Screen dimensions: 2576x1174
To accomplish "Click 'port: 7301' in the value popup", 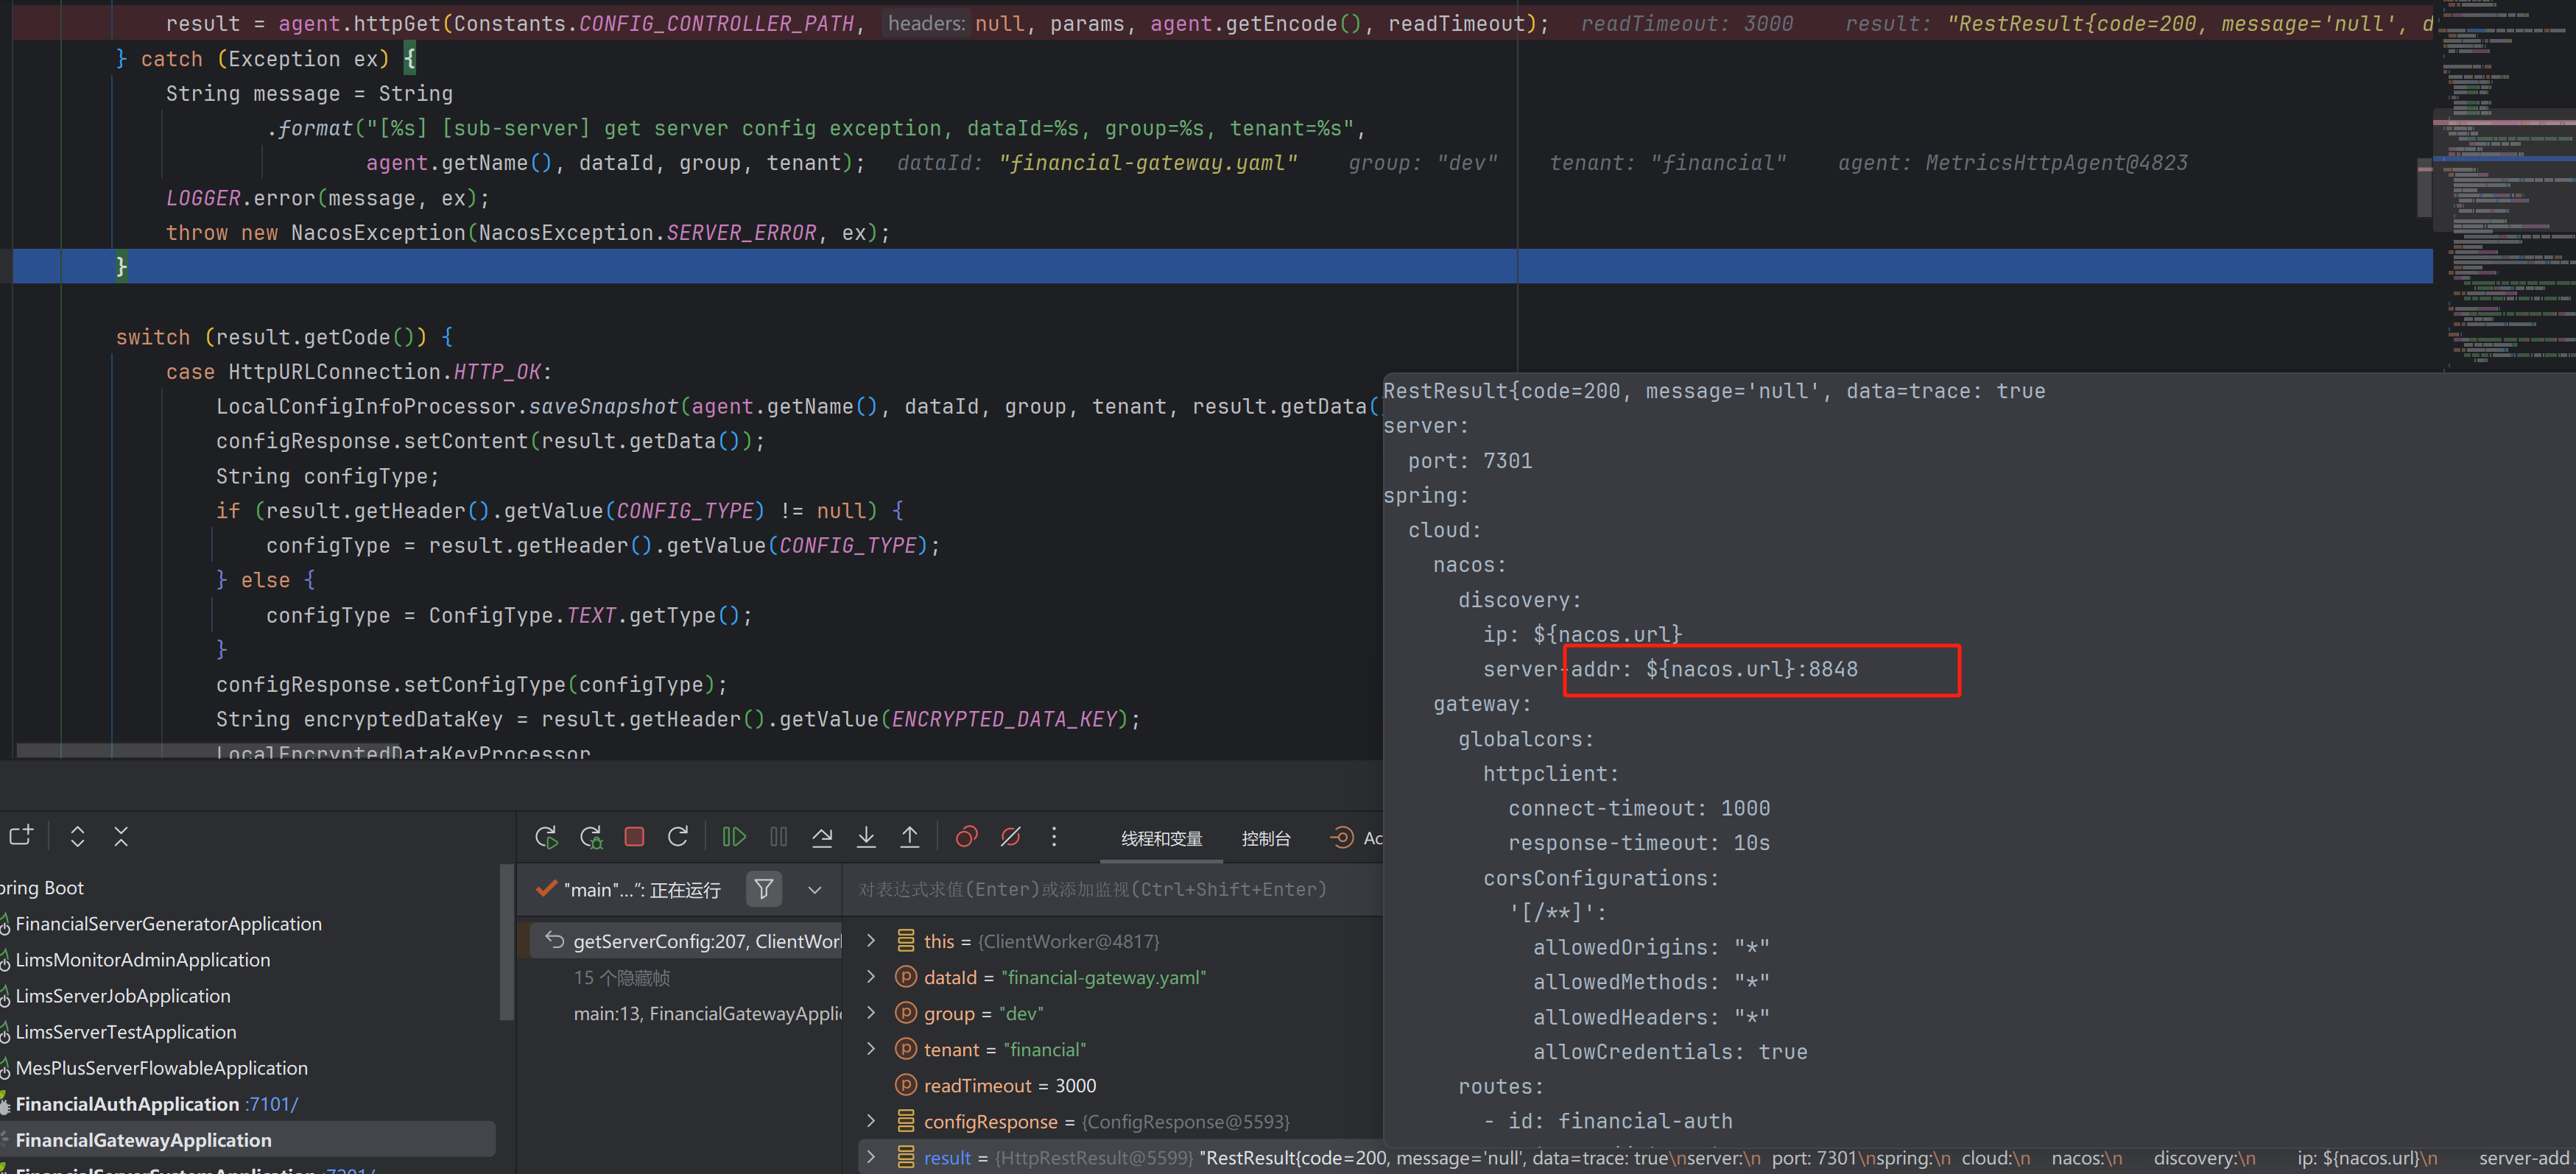I will coord(1469,461).
